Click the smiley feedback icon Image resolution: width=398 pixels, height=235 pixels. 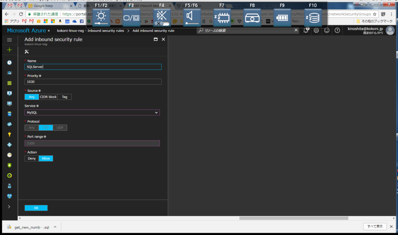click(327, 30)
